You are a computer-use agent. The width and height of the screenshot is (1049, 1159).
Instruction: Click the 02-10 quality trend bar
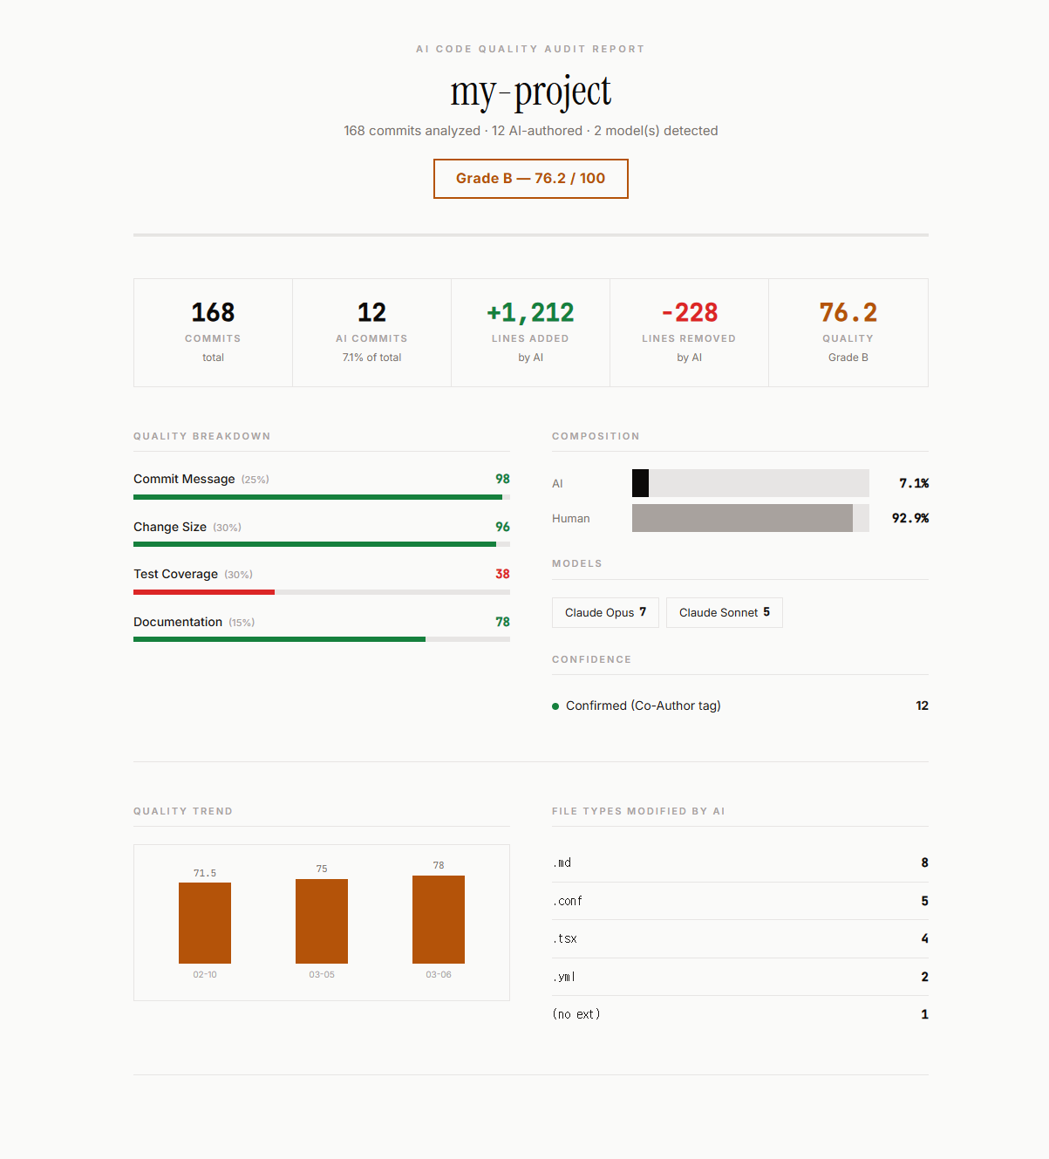point(205,923)
